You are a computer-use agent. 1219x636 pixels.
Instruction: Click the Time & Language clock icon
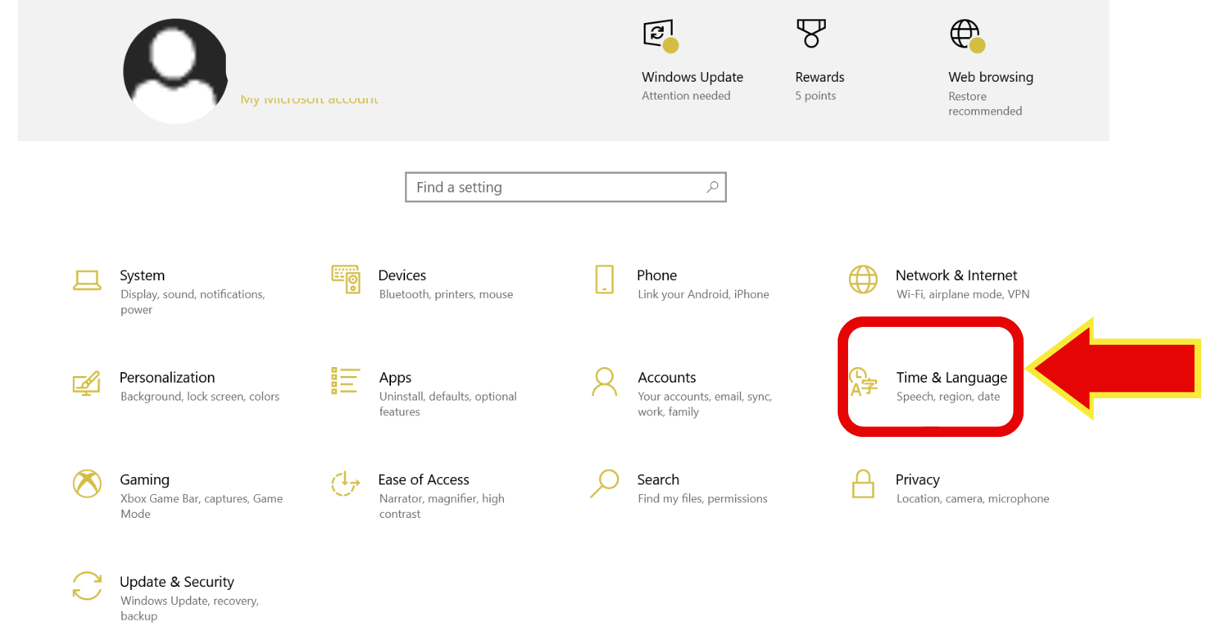click(863, 382)
